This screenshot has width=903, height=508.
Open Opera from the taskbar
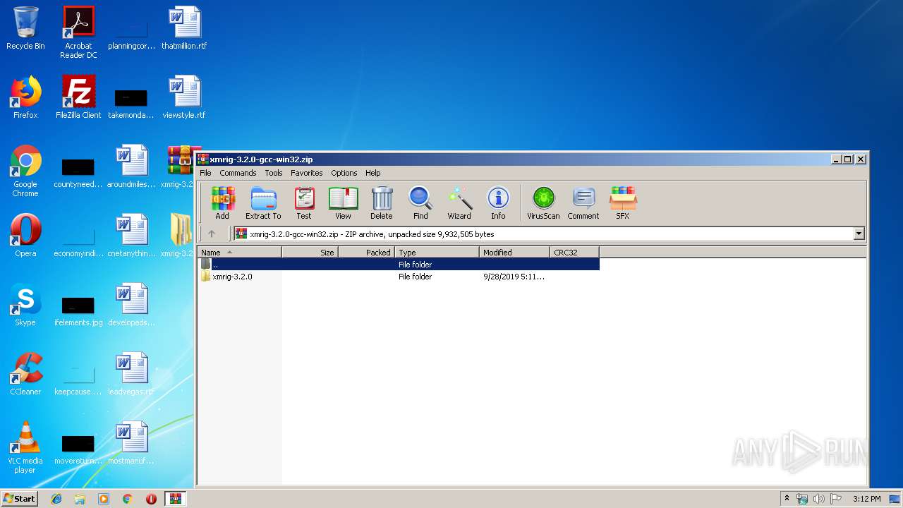pyautogui.click(x=151, y=499)
